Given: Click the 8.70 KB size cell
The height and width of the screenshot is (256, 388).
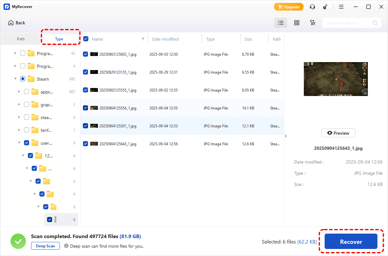Looking at the screenshot, I should pos(248,54).
